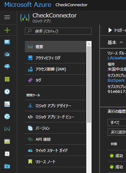Click the success check icon on the first run
Viewport: 126px width, 173px height.
(x=112, y=156)
